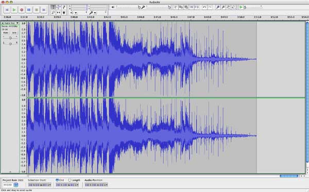The height and width of the screenshot is (192, 309).
Task: Click the recording level meter bars
Action: point(98,8)
